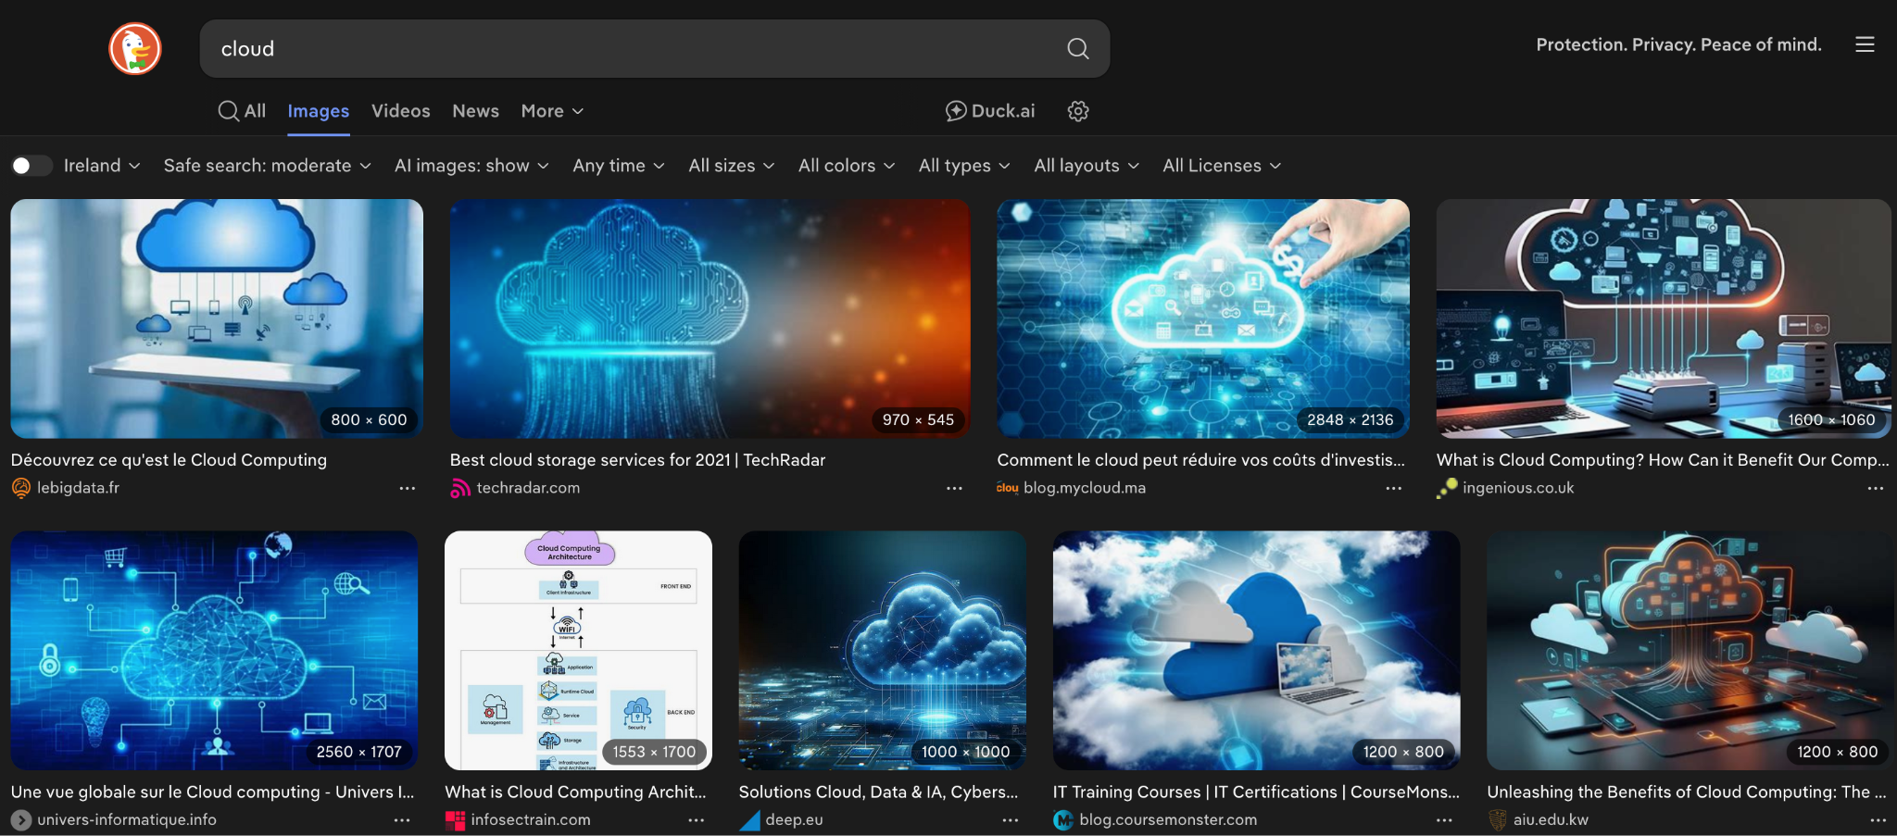Open the Cloud Computing Architecture diagram thumbnail
1897x836 pixels.
(578, 650)
